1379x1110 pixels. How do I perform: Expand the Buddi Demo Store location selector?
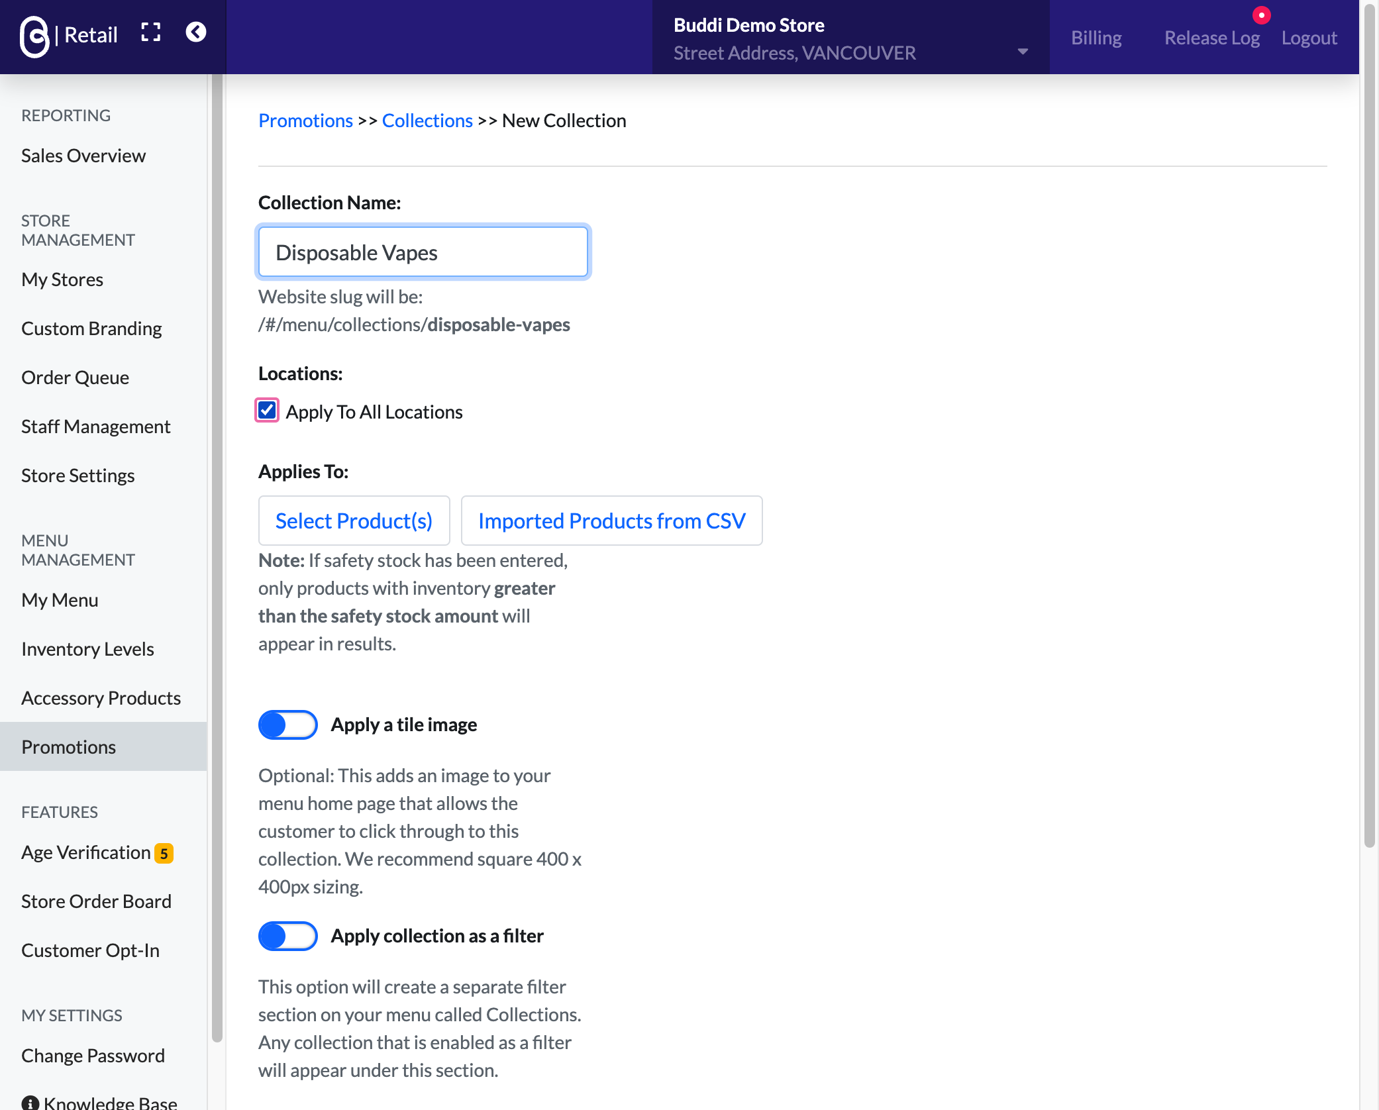[851, 37]
